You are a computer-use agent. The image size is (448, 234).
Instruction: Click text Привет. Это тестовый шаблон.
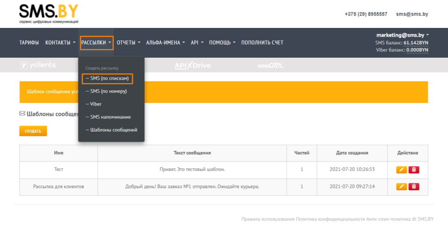(192, 169)
